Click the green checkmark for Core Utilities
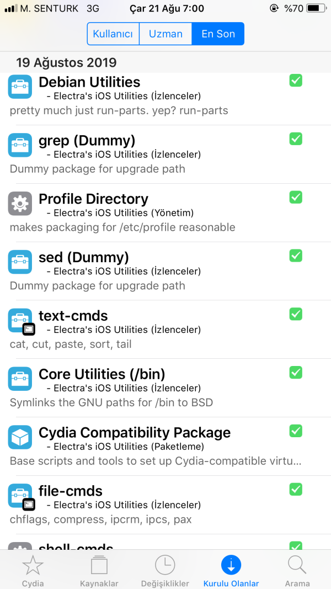 click(296, 372)
